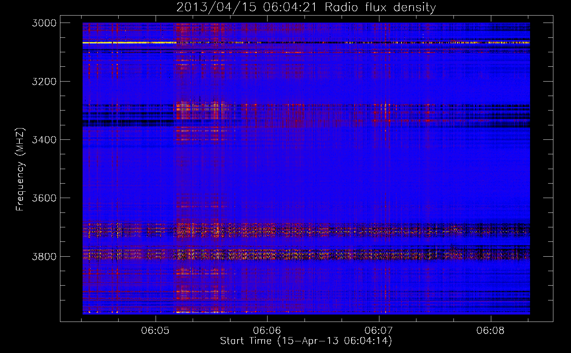
Task: Click the "3200" frequency axis label
Action: 44,82
